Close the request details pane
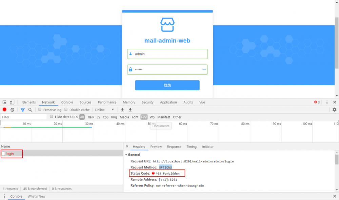This screenshot has width=339, height=200. pos(127,147)
